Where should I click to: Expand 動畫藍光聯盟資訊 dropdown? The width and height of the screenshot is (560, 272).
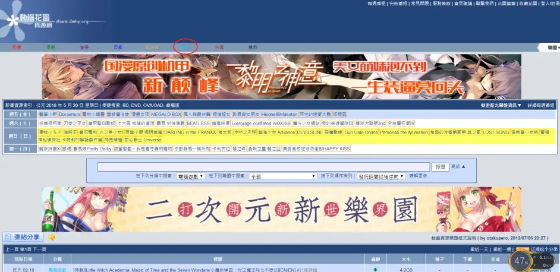click(x=501, y=105)
